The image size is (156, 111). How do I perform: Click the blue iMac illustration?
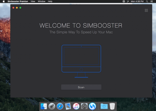click(x=81, y=61)
